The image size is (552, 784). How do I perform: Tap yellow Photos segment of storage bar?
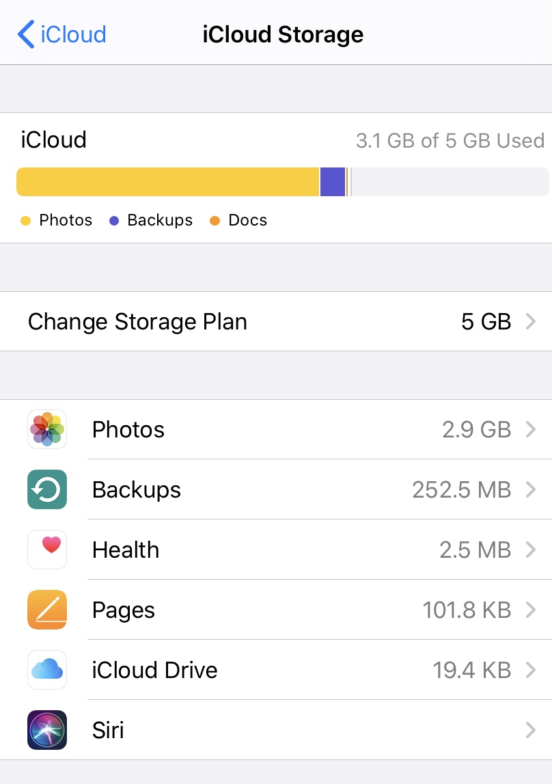tap(168, 182)
